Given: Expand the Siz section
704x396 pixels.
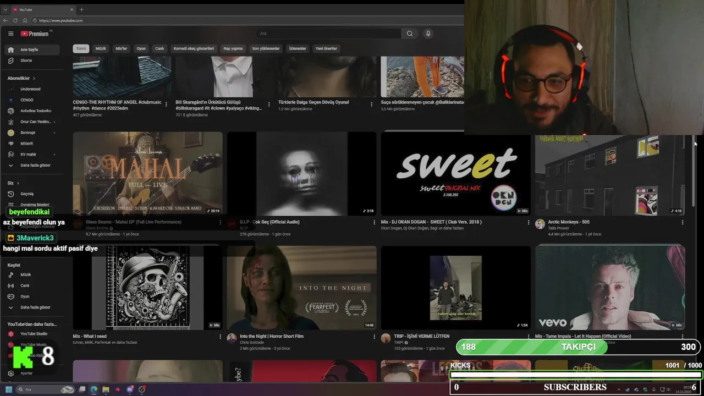Looking at the screenshot, I should 13,183.
